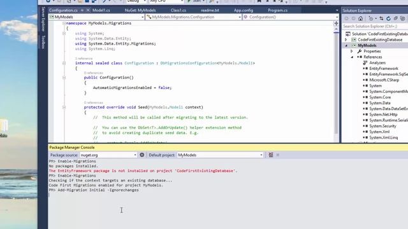The height and width of the screenshot is (229, 408).
Task: Switch to the readme.txt tab
Action: (210, 10)
